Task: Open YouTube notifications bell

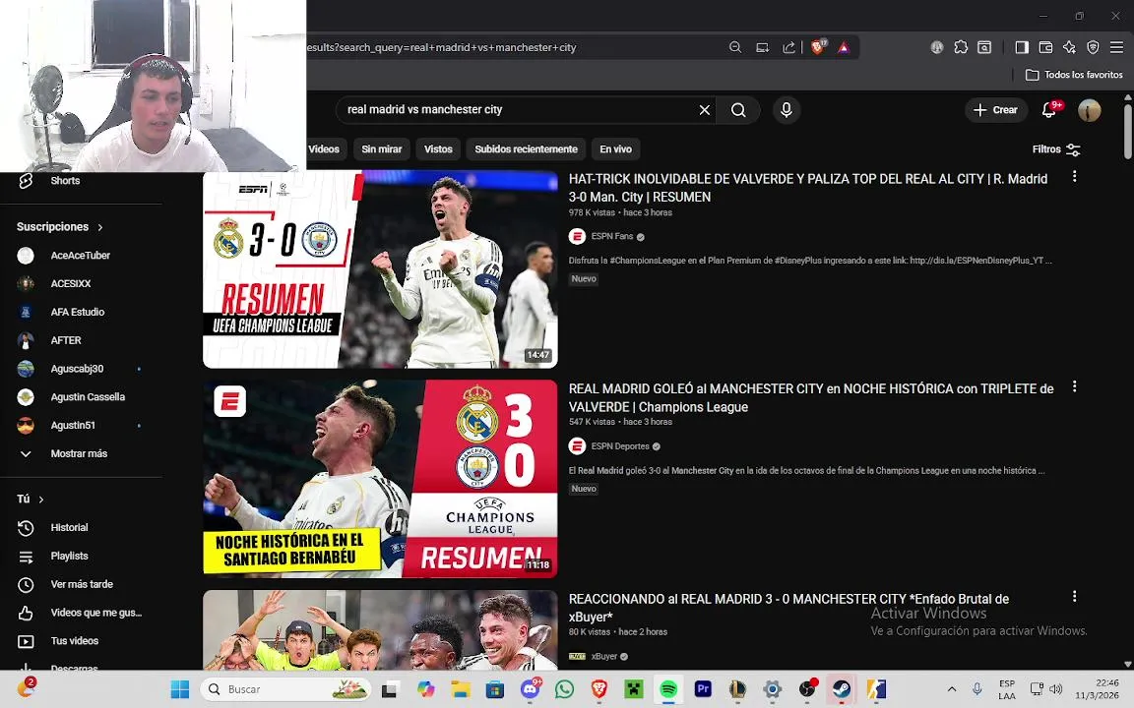Action: (1049, 110)
